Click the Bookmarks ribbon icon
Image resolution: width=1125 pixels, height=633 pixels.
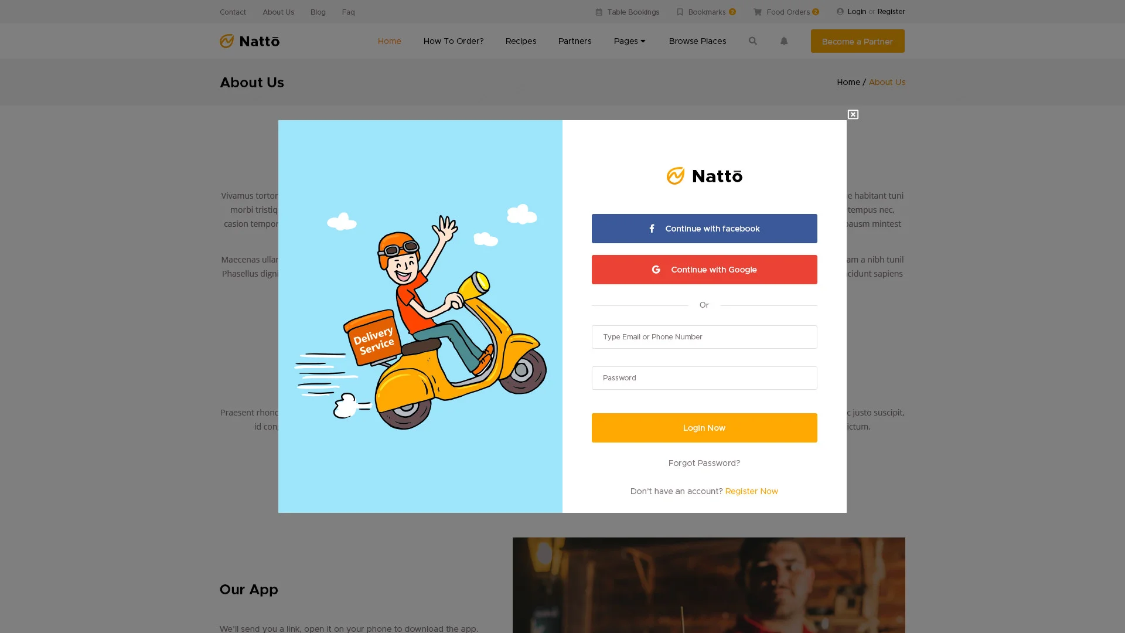click(x=680, y=12)
